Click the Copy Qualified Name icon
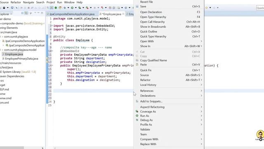 click(137, 60)
